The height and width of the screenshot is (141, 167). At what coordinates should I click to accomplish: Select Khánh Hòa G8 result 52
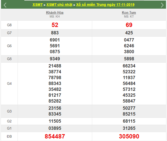[x=55, y=25]
